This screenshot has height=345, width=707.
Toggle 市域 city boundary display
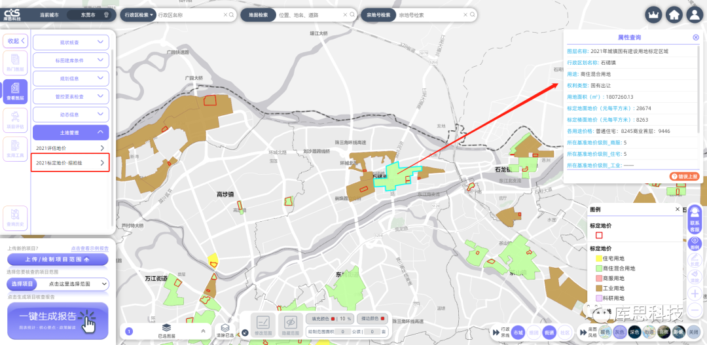pyautogui.click(x=518, y=332)
